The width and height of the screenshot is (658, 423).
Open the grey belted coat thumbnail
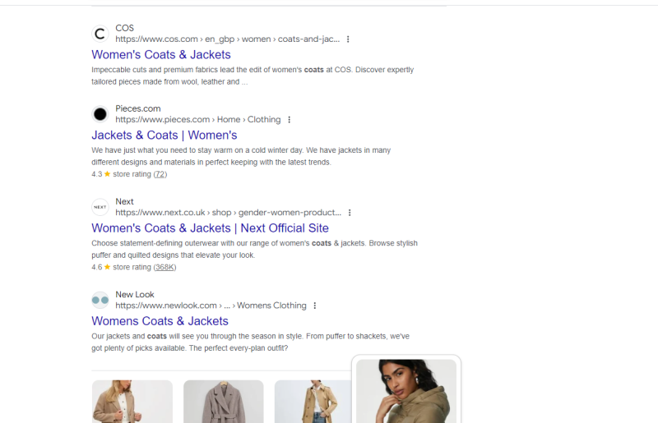[223, 402]
